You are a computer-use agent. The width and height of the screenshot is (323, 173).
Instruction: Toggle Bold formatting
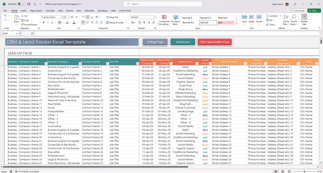click(44, 22)
